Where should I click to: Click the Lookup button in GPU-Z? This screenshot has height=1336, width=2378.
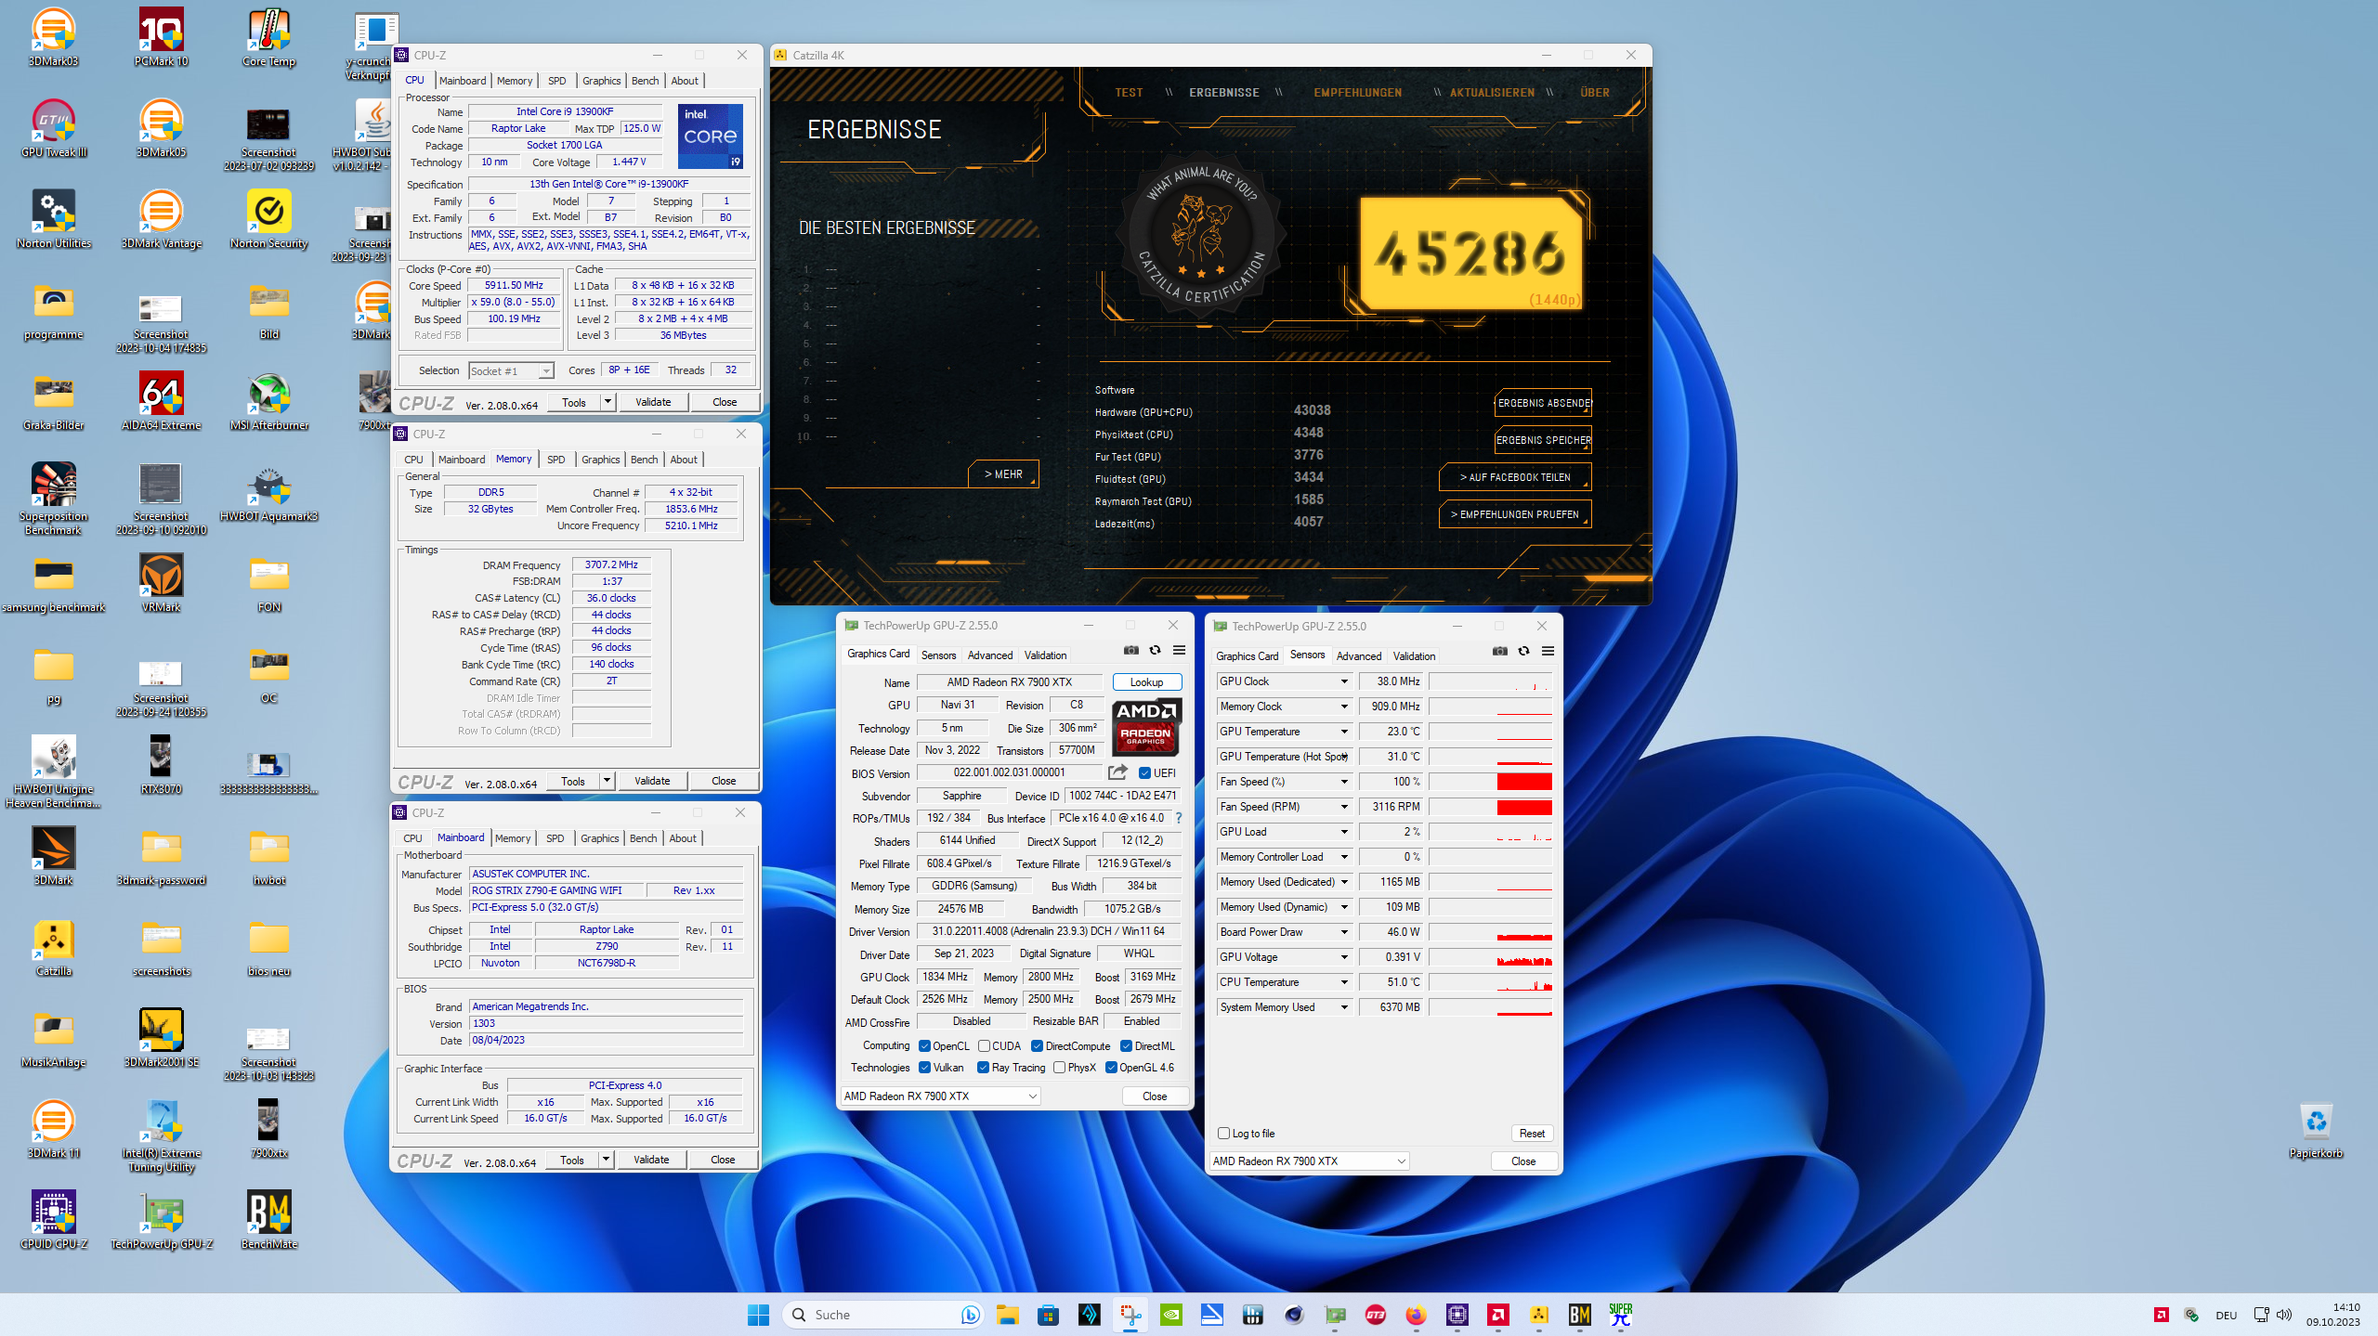click(1146, 682)
